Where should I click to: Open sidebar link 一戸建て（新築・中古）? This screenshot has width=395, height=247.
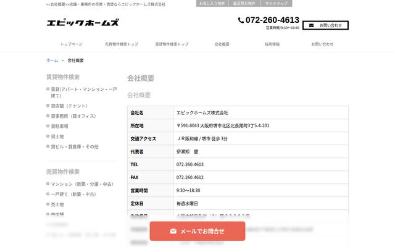(x=73, y=195)
